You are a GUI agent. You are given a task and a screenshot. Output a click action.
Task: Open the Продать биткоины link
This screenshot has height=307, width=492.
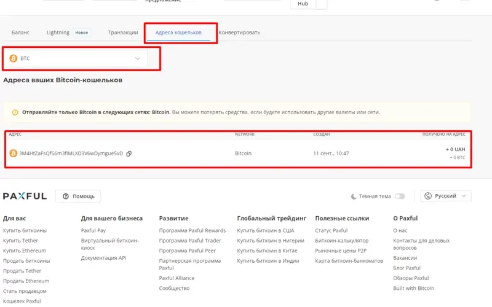coord(26,260)
